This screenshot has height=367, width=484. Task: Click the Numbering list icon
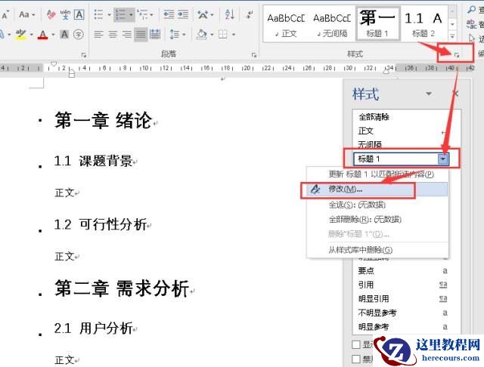120,14
